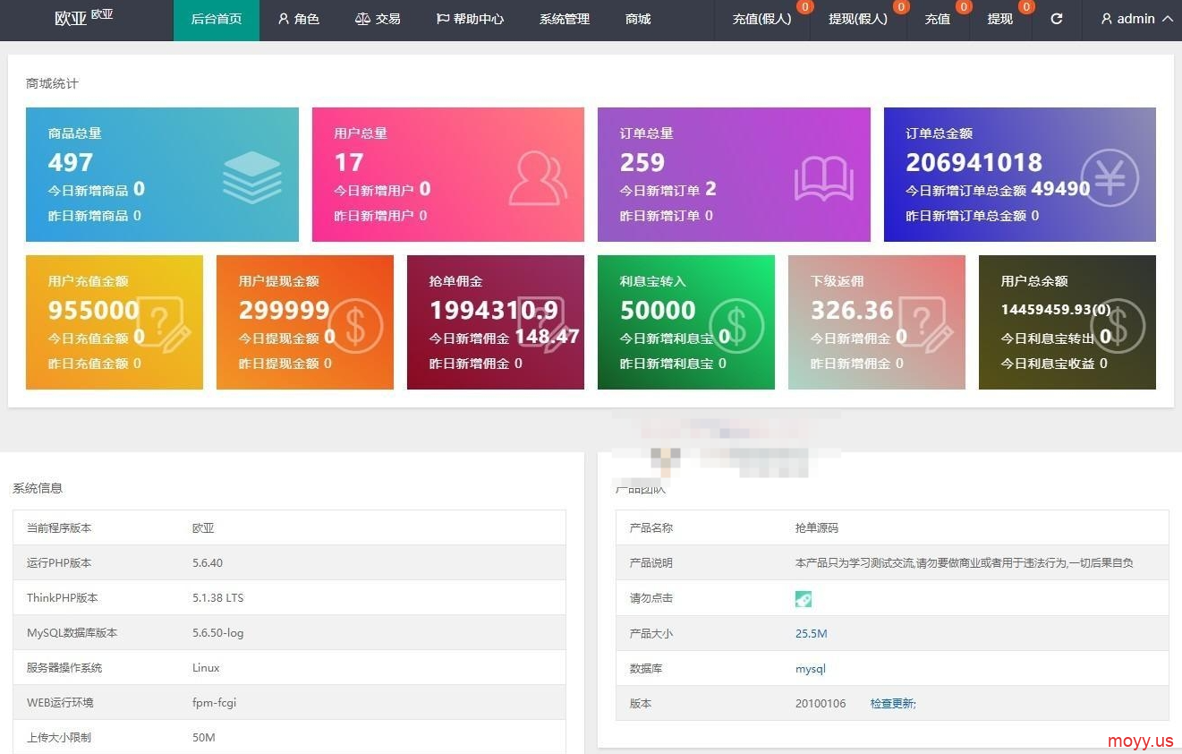Open 充值(假人) in top bar
Screen dimensions: 1182x754
pyautogui.click(x=762, y=19)
